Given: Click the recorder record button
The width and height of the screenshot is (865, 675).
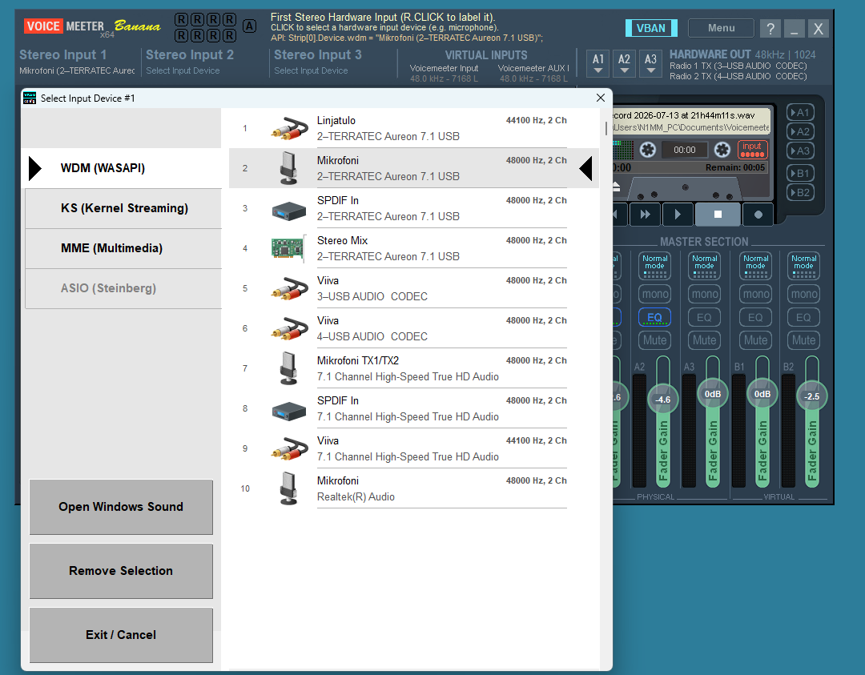Looking at the screenshot, I should [x=758, y=215].
